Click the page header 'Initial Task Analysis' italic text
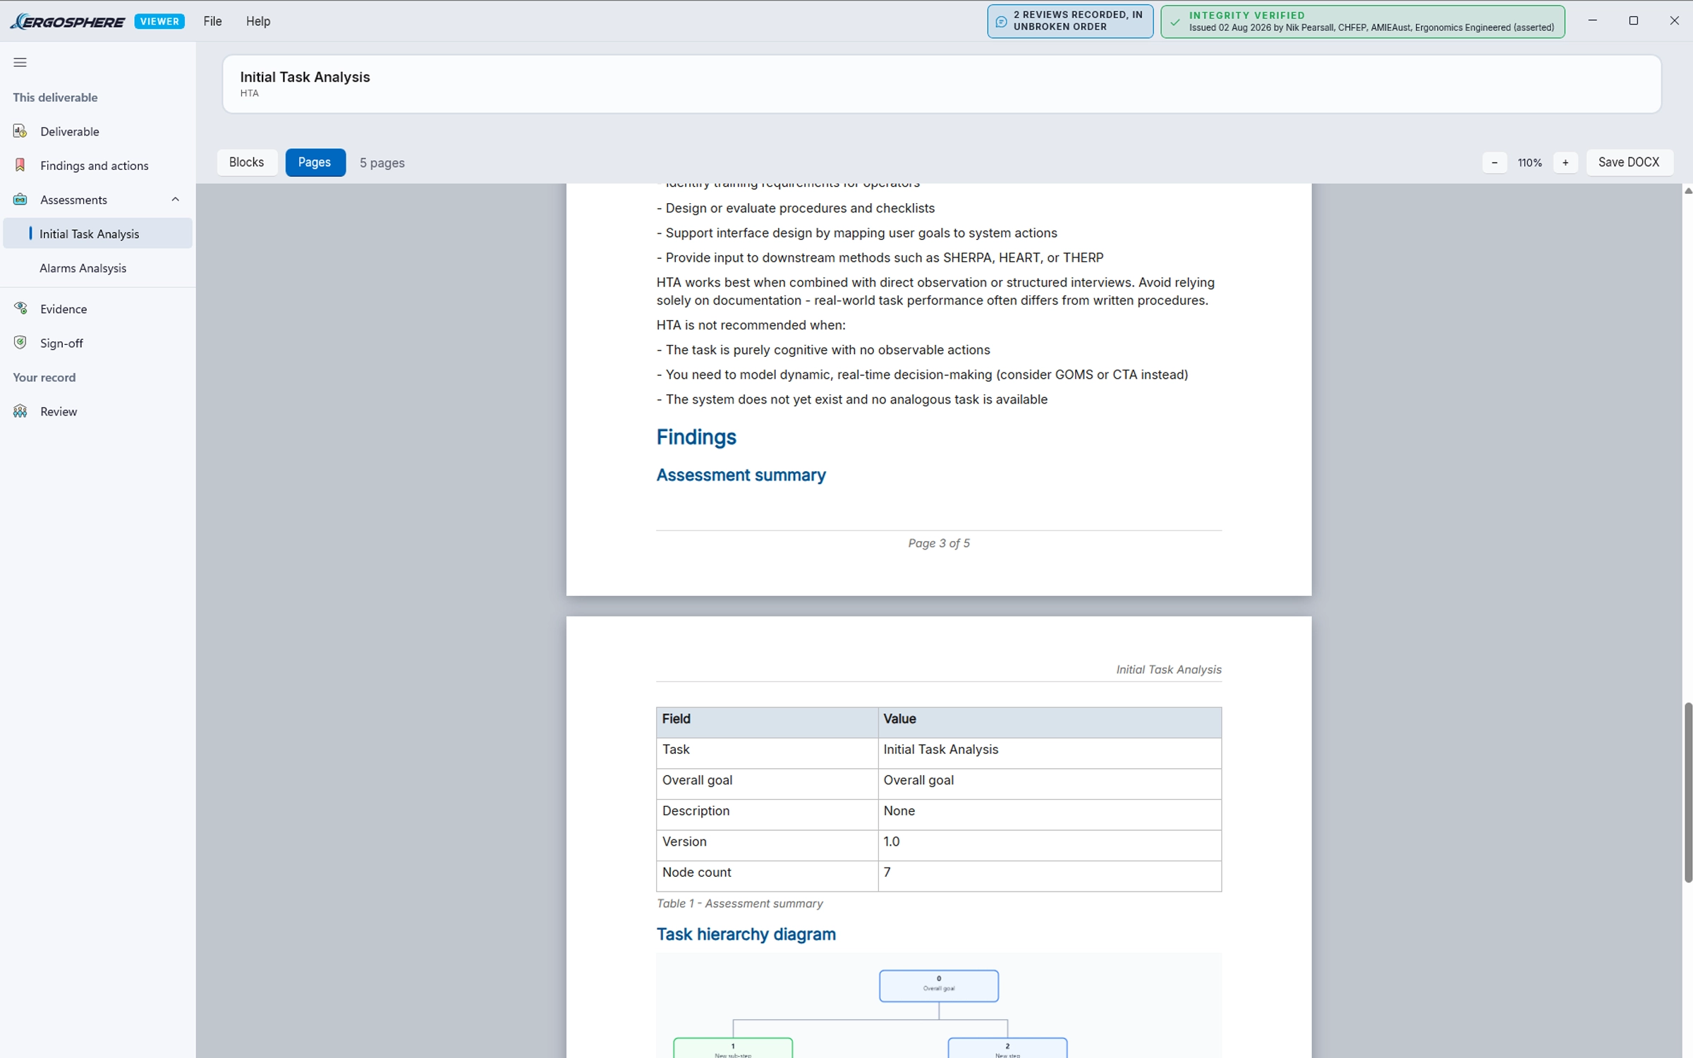The image size is (1693, 1058). click(x=1168, y=669)
